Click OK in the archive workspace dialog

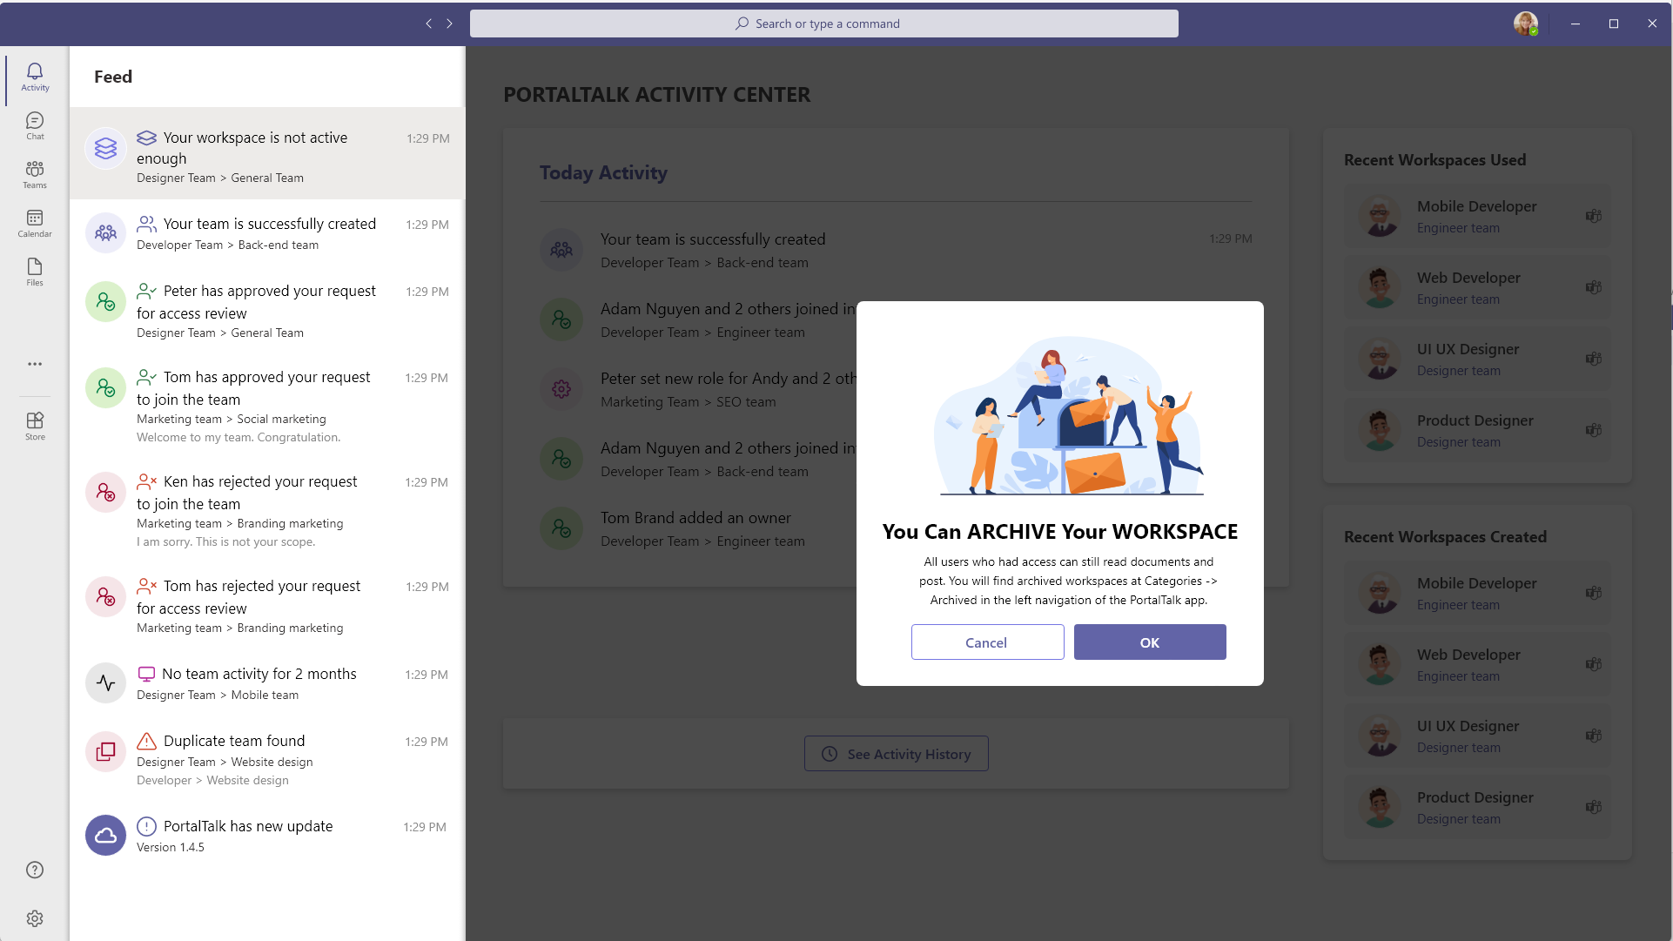pos(1150,642)
